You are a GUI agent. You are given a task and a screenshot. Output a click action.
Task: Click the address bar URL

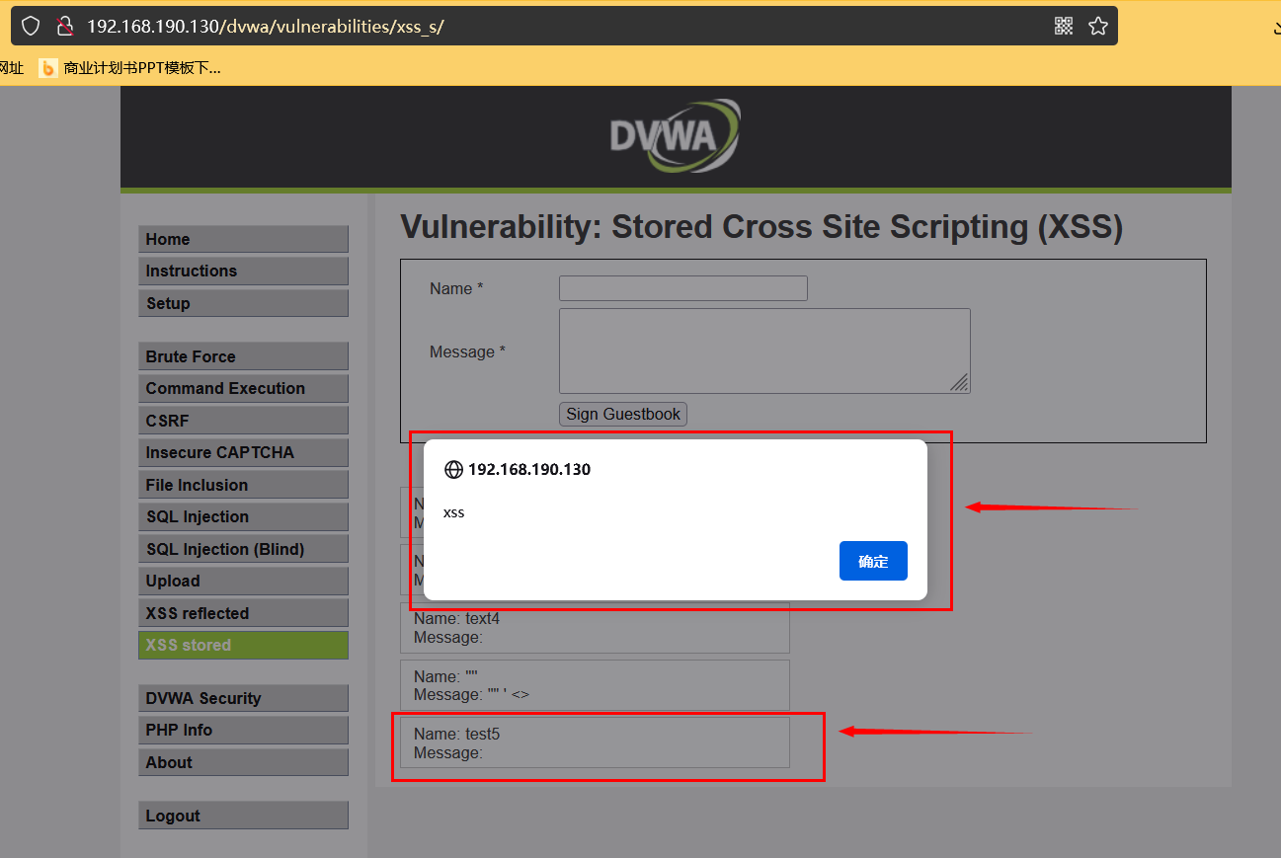point(266,26)
